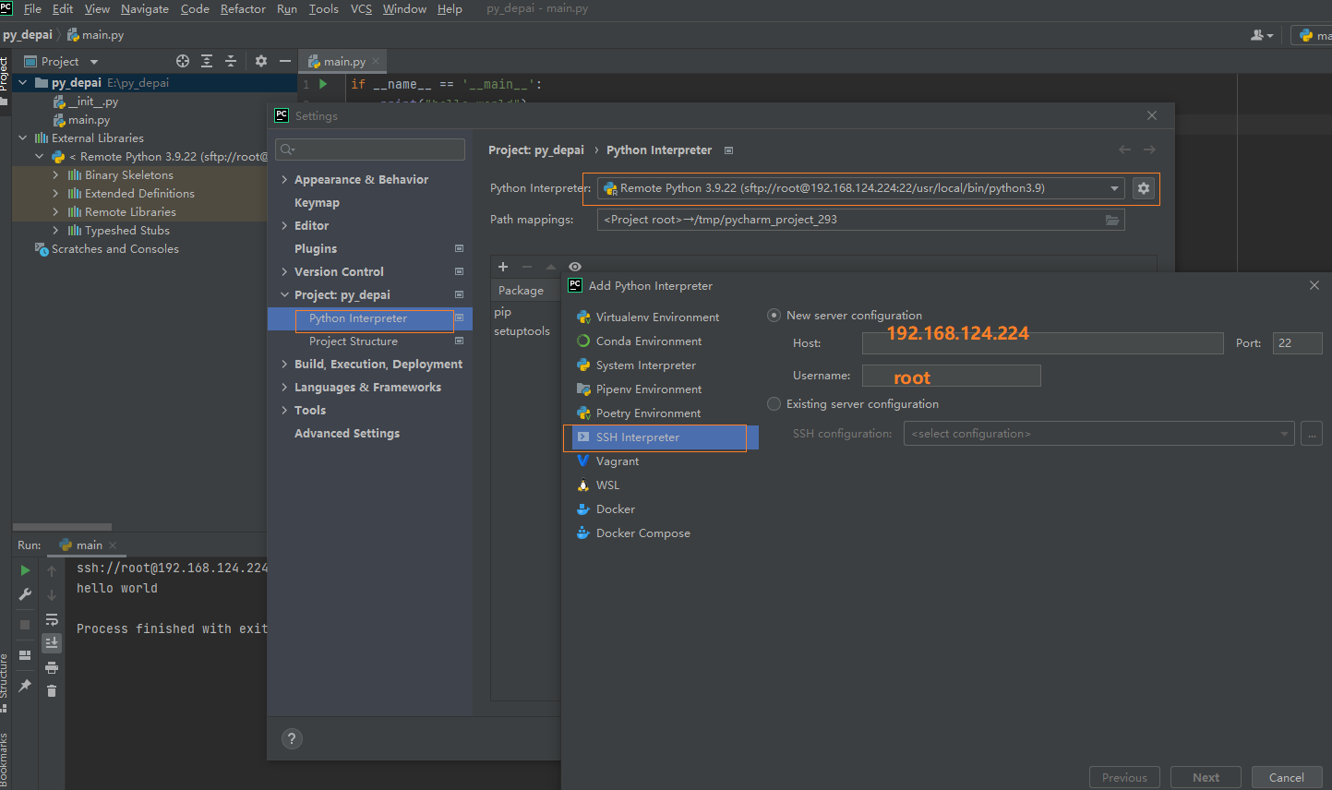Screen dimensions: 1332x790
Task: Open the user account icon in the top toolbar
Action: (1261, 35)
